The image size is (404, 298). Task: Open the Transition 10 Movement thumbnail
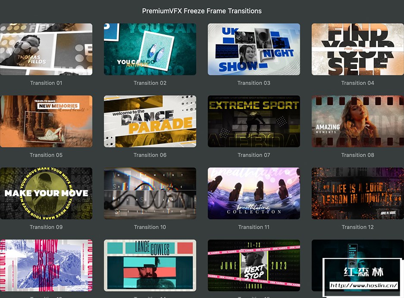[x=150, y=193]
